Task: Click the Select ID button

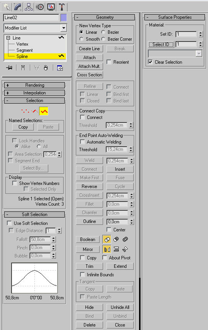Action: pyautogui.click(x=161, y=45)
